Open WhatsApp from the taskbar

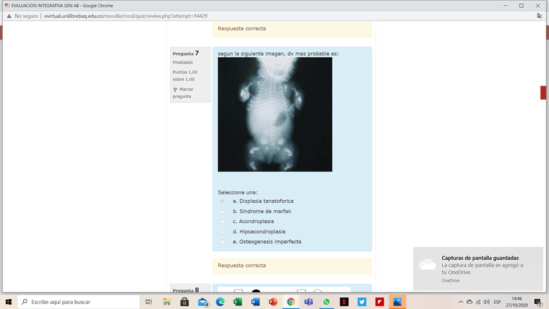click(326, 302)
